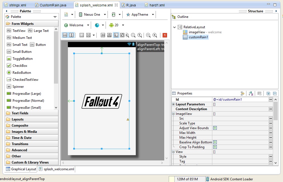The height and width of the screenshot is (182, 283).
Task: Click the zoom in magnifier
Action: (x=155, y=35)
